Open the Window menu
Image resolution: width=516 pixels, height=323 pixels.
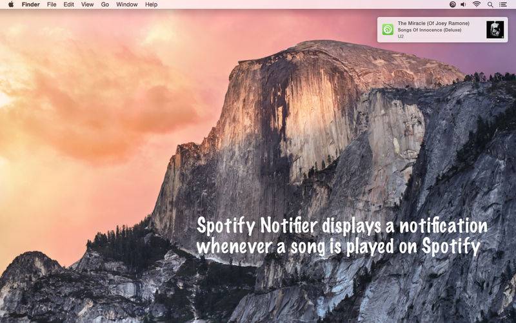click(126, 5)
